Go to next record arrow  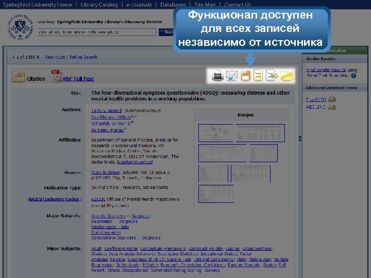(38, 57)
